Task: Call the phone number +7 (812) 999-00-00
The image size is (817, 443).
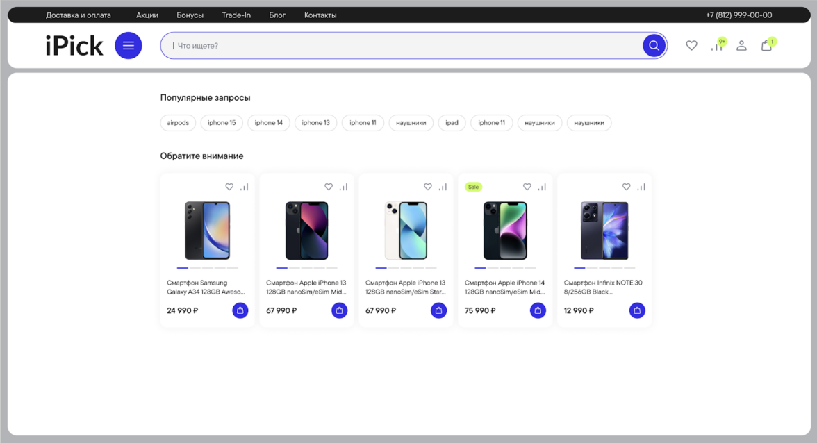Action: pos(739,15)
